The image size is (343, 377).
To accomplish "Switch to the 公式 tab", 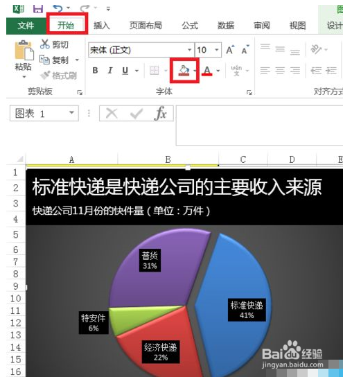I will click(190, 26).
